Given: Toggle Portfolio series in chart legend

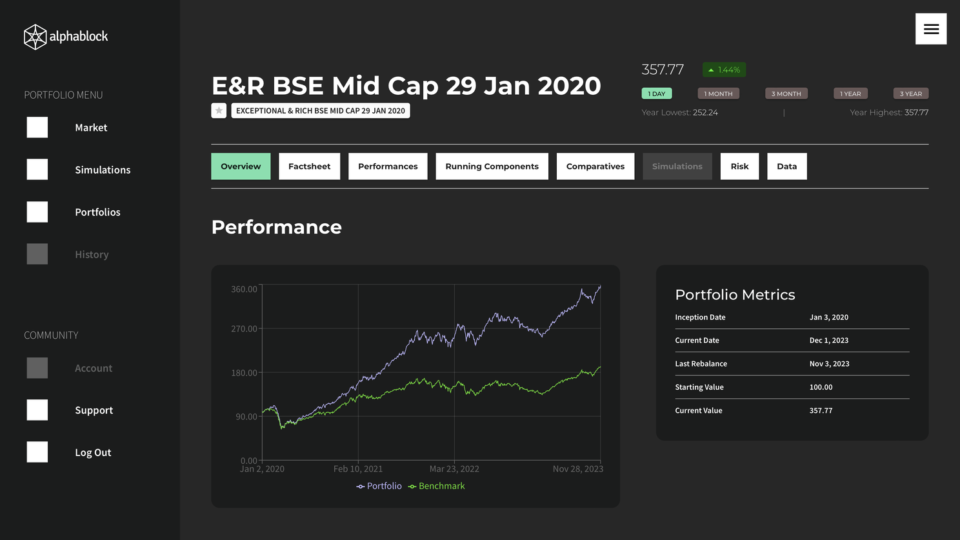Looking at the screenshot, I should [379, 486].
